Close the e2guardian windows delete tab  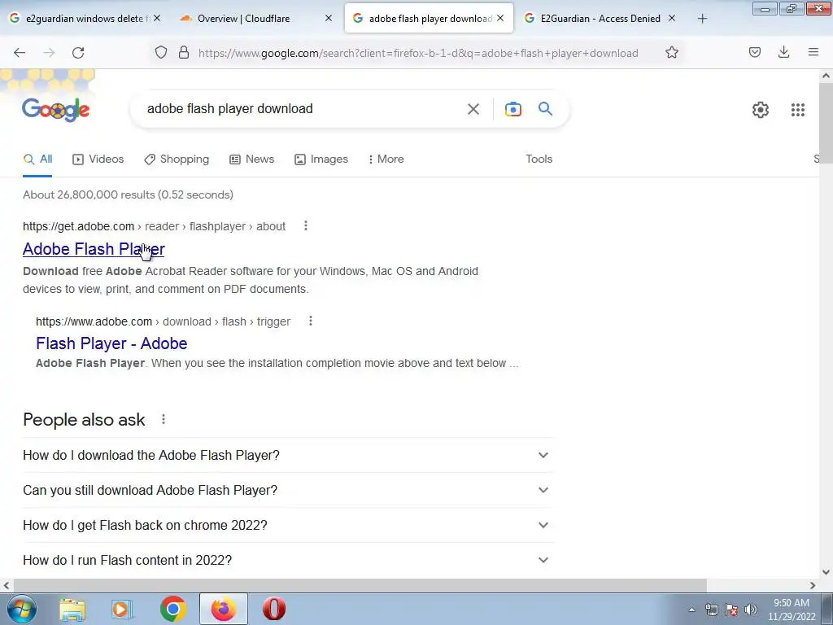click(x=157, y=19)
